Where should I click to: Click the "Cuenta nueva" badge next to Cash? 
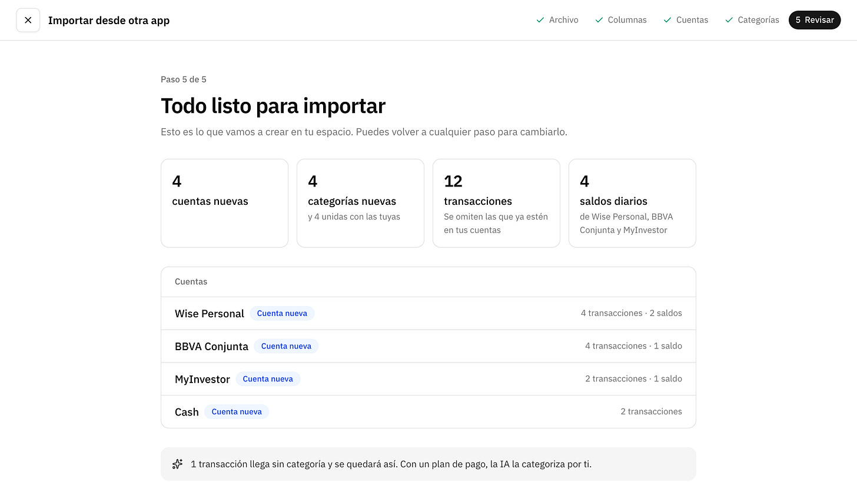(237, 412)
